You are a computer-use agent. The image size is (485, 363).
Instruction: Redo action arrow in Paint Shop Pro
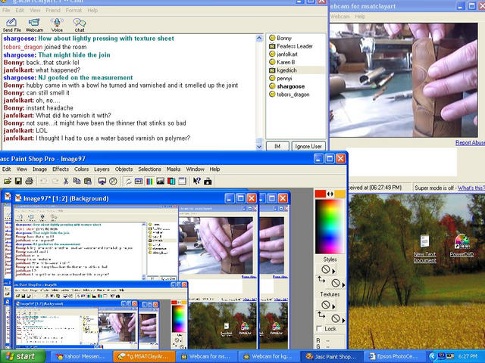point(55,181)
